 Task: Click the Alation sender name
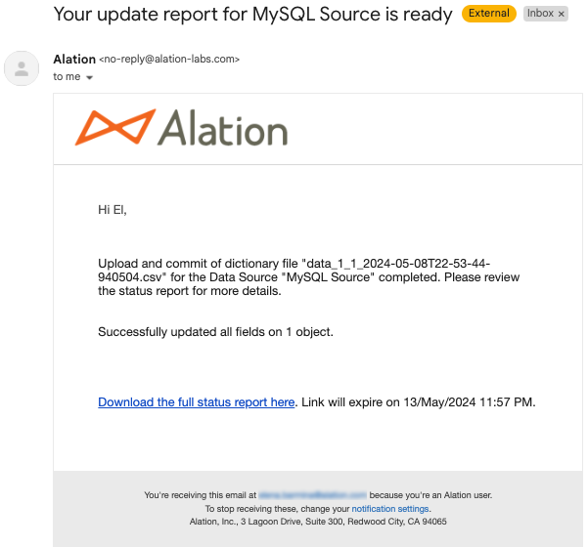click(x=74, y=60)
